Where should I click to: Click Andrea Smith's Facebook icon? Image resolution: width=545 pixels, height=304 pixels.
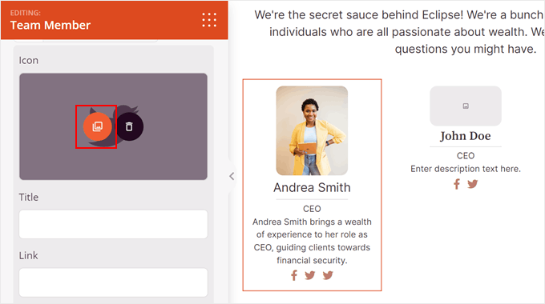pos(294,275)
